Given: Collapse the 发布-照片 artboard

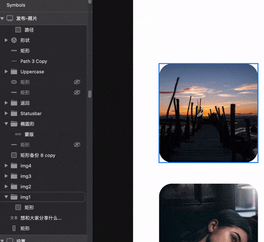Looking at the screenshot, I should click(x=2, y=18).
